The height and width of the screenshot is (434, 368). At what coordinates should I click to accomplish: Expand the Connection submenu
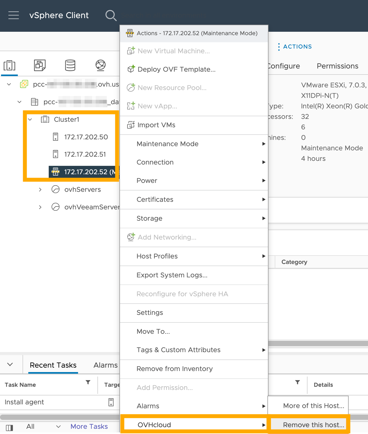[x=194, y=162]
